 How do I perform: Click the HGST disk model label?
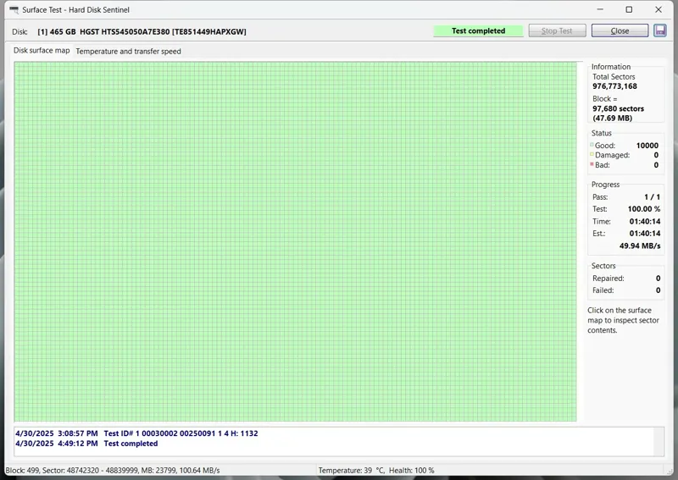(163, 31)
